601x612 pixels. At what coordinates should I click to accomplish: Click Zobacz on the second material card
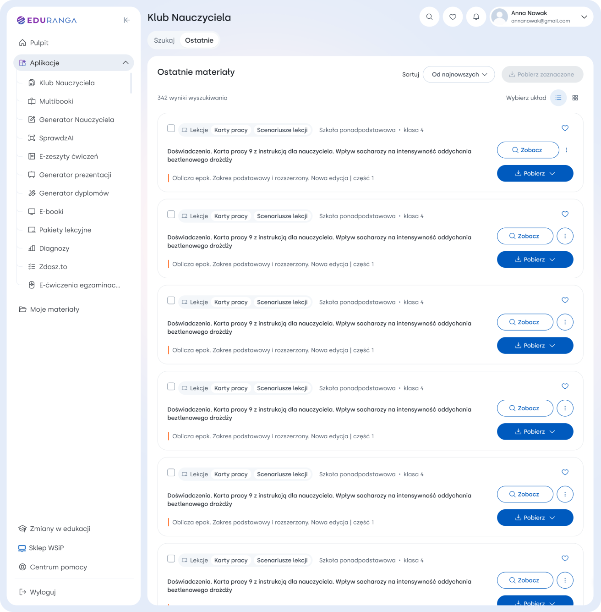tap(525, 236)
